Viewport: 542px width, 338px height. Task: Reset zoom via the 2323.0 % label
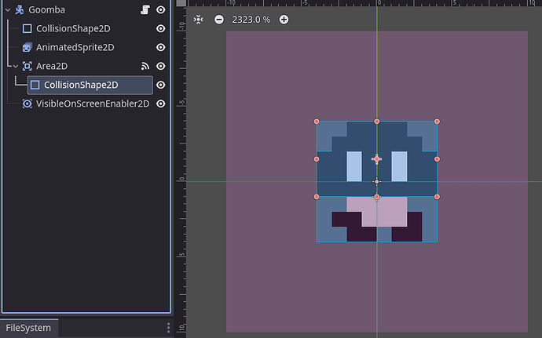point(251,20)
